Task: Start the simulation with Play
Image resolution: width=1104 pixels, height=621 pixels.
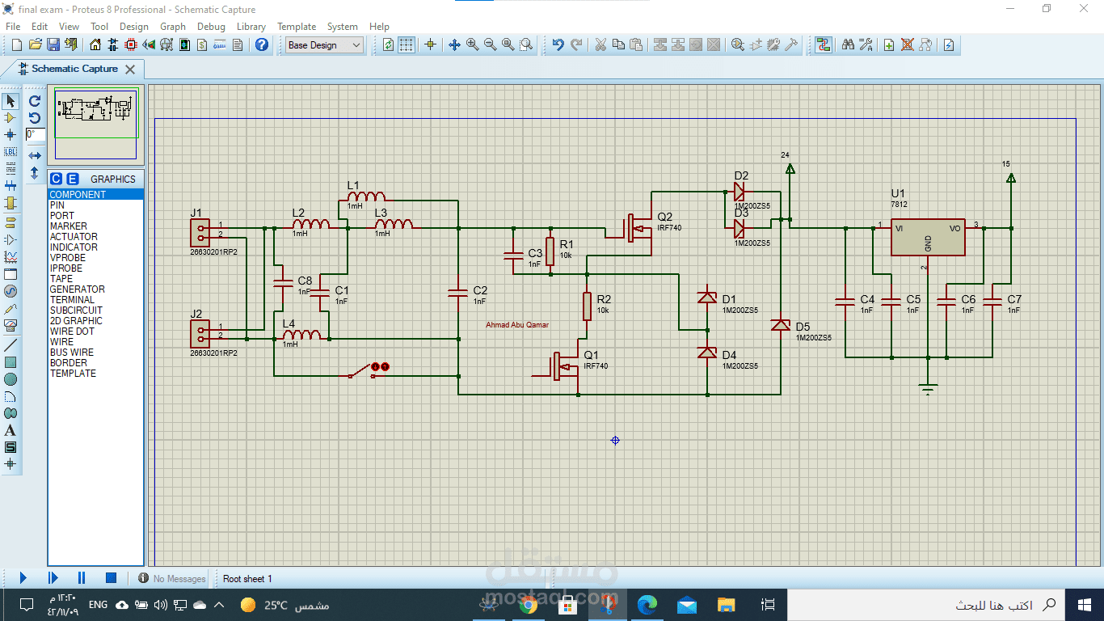Action: [x=23, y=577]
